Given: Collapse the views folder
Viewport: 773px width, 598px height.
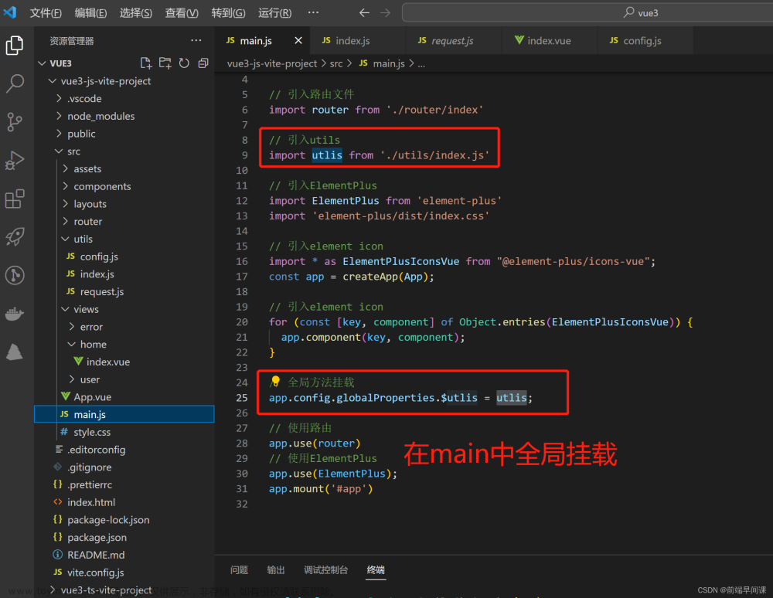Looking at the screenshot, I should 124,309.
